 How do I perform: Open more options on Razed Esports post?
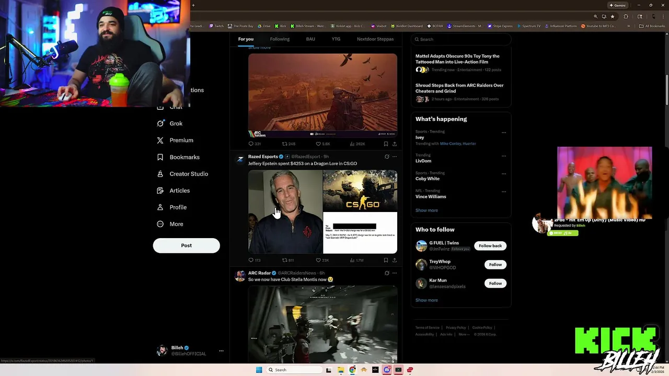click(395, 157)
